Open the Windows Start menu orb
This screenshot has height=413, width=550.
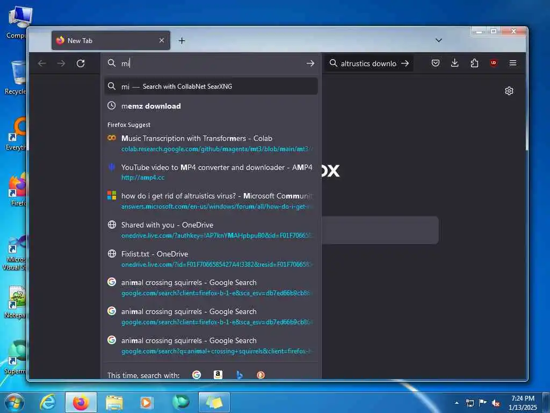(15, 402)
